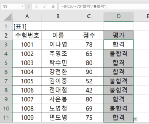
Task: Select the score cell 75
Action: click(x=89, y=118)
